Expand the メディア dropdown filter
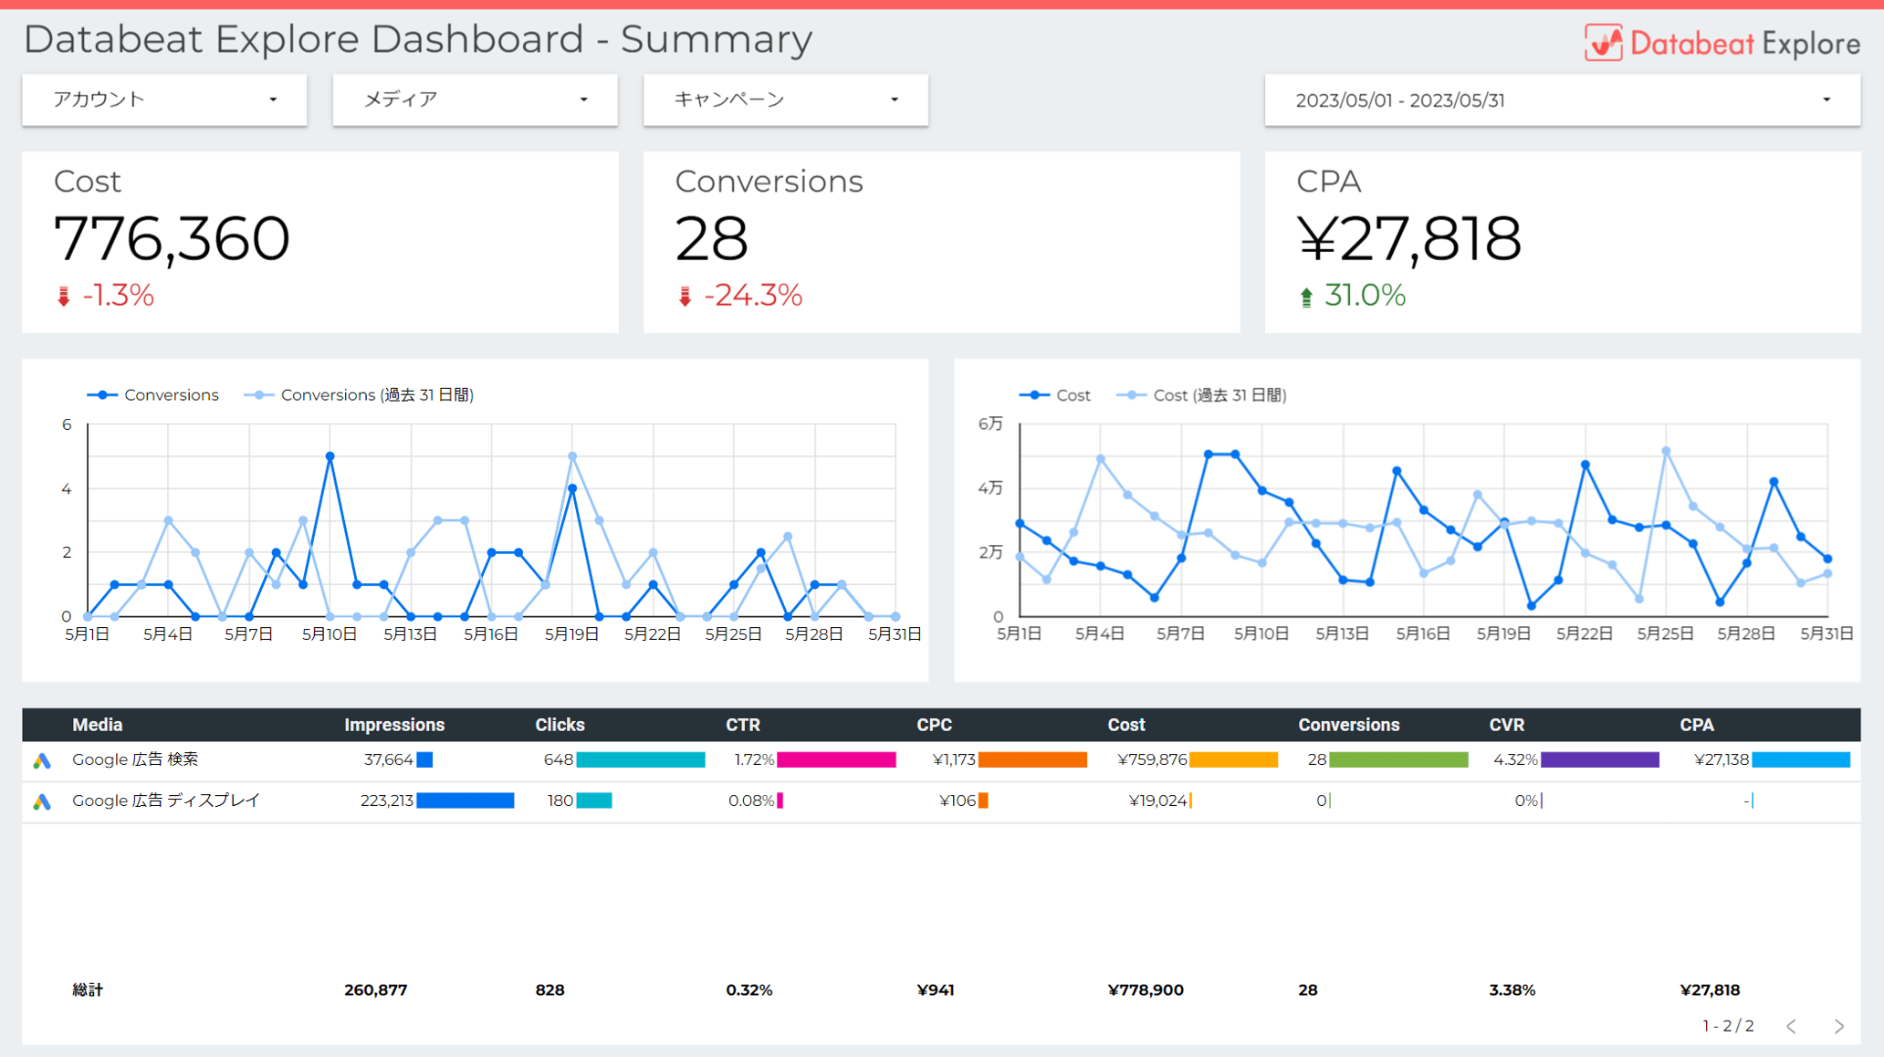 pos(475,99)
